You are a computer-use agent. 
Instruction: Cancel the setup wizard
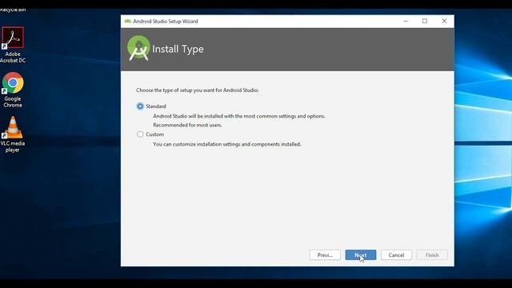[396, 255]
